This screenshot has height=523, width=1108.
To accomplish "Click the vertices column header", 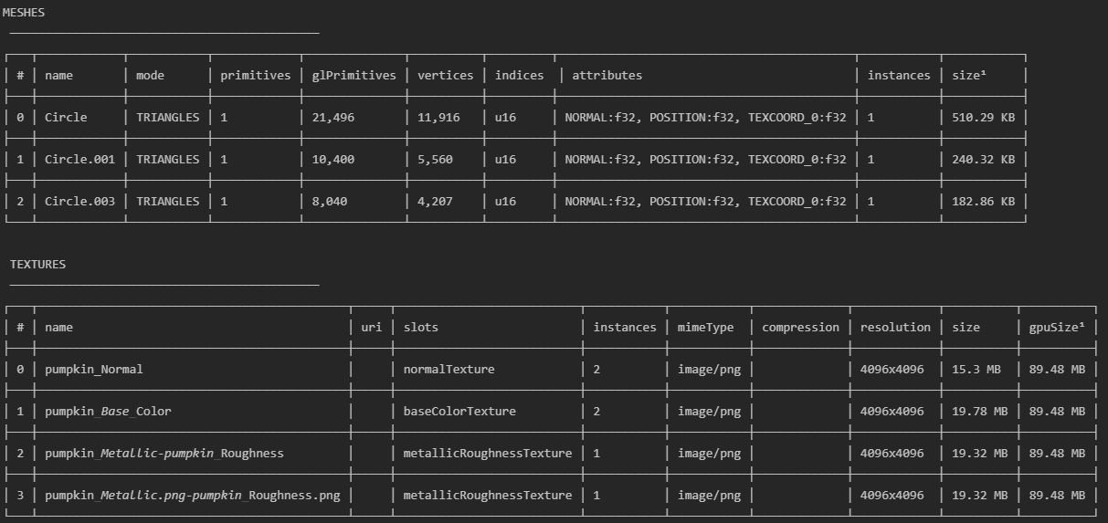I will [x=445, y=76].
